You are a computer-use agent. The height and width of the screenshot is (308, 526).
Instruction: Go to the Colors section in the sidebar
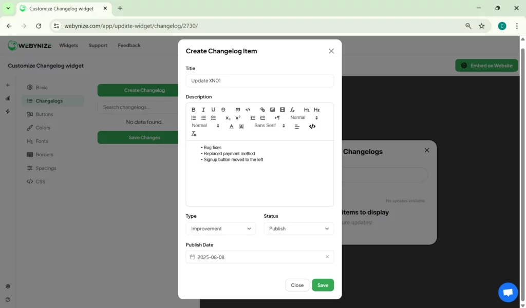tap(43, 128)
